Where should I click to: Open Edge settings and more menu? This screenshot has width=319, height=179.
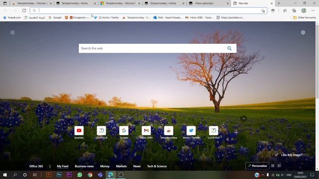313,10
